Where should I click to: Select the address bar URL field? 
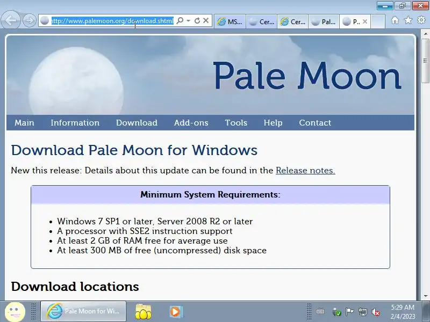[x=112, y=21]
